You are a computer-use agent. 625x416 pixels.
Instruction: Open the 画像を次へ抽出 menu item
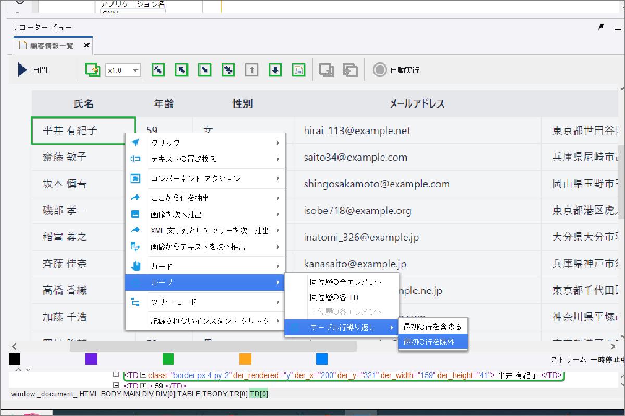tap(206, 214)
